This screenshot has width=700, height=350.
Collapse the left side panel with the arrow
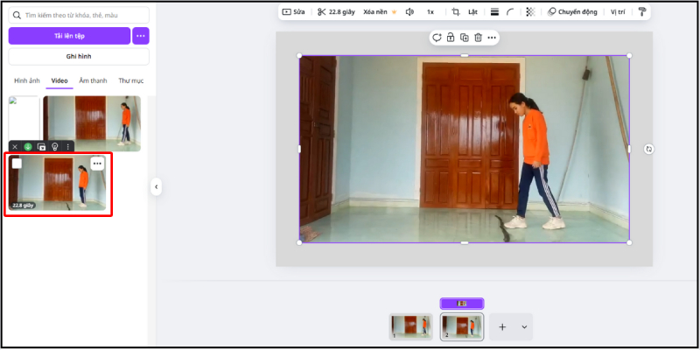tap(156, 186)
